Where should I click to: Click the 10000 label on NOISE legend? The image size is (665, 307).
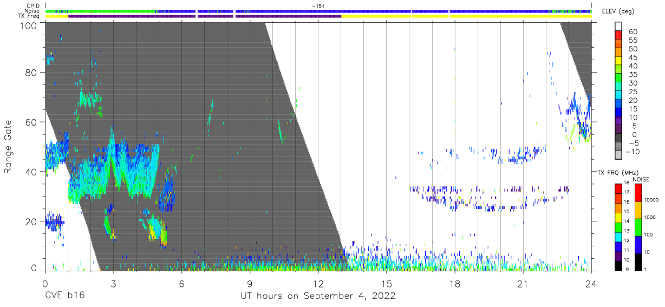(x=651, y=201)
